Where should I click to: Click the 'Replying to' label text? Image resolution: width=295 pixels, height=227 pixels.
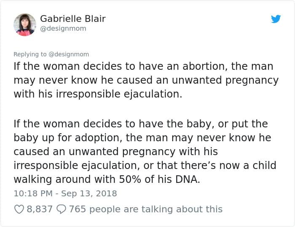point(30,54)
